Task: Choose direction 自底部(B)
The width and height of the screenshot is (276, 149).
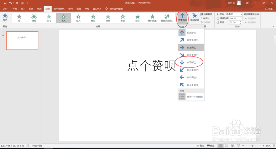Action: (191, 32)
